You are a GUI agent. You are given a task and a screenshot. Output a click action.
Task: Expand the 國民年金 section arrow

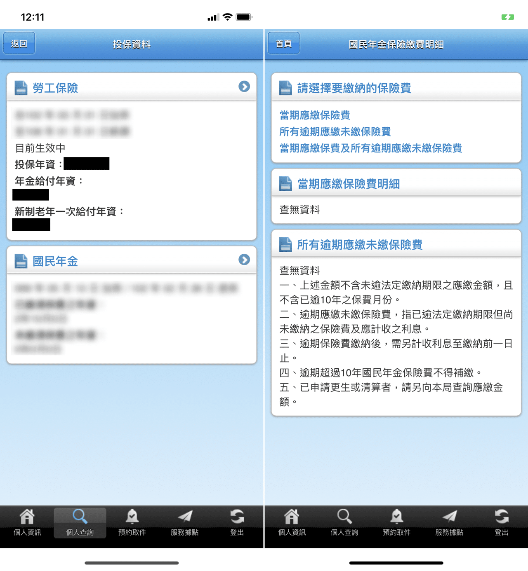pos(244,260)
